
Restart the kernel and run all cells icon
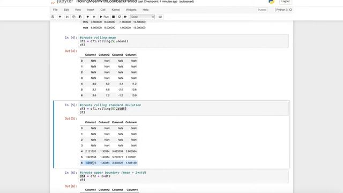click(125, 17)
